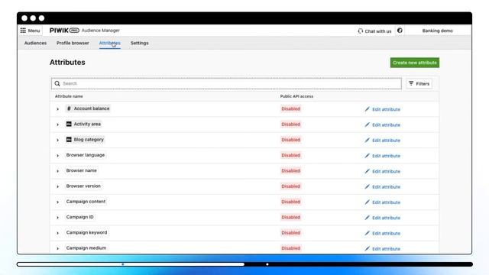Viewport: 489px width, 275px height.
Task: Click the video progress bar at bottom
Action: pyautogui.click(x=244, y=264)
